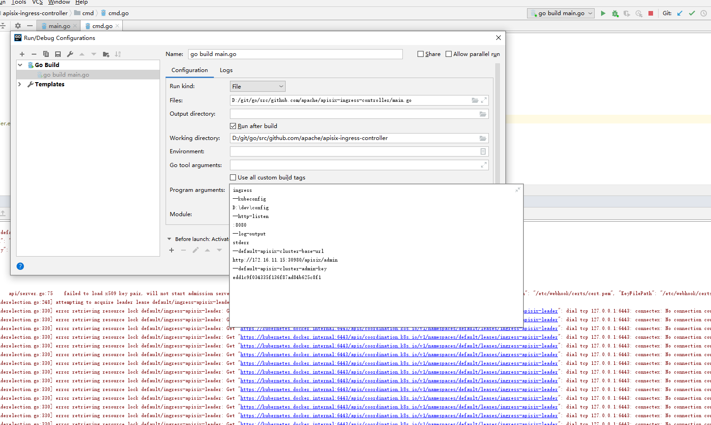Expand the Templates tree node
This screenshot has height=425, width=711.
(20, 84)
